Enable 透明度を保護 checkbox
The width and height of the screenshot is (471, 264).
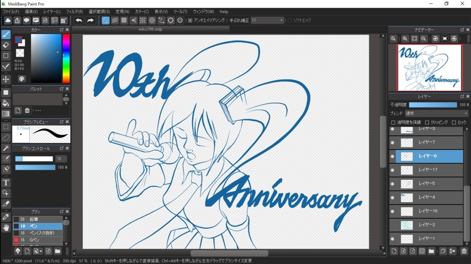[393, 122]
